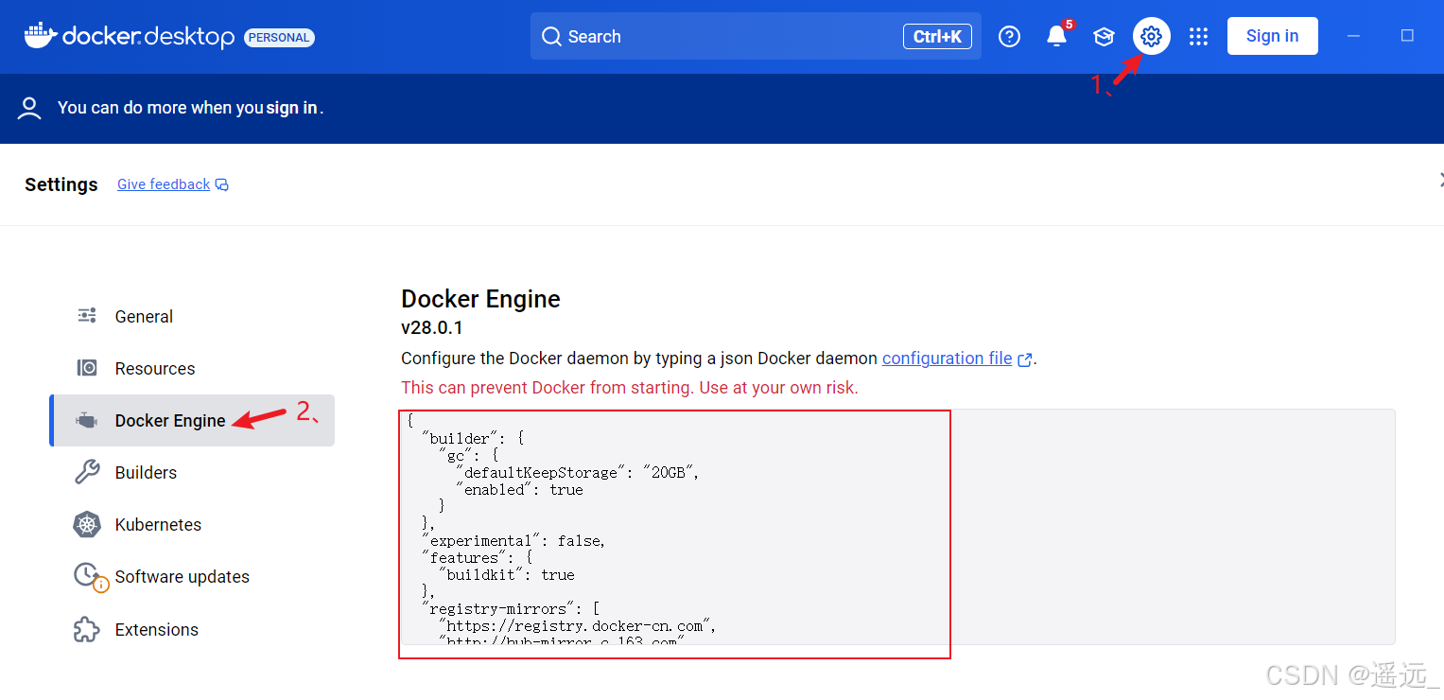The width and height of the screenshot is (1444, 700).
Task: Open Settings via the gear icon
Action: pyautogui.click(x=1151, y=37)
